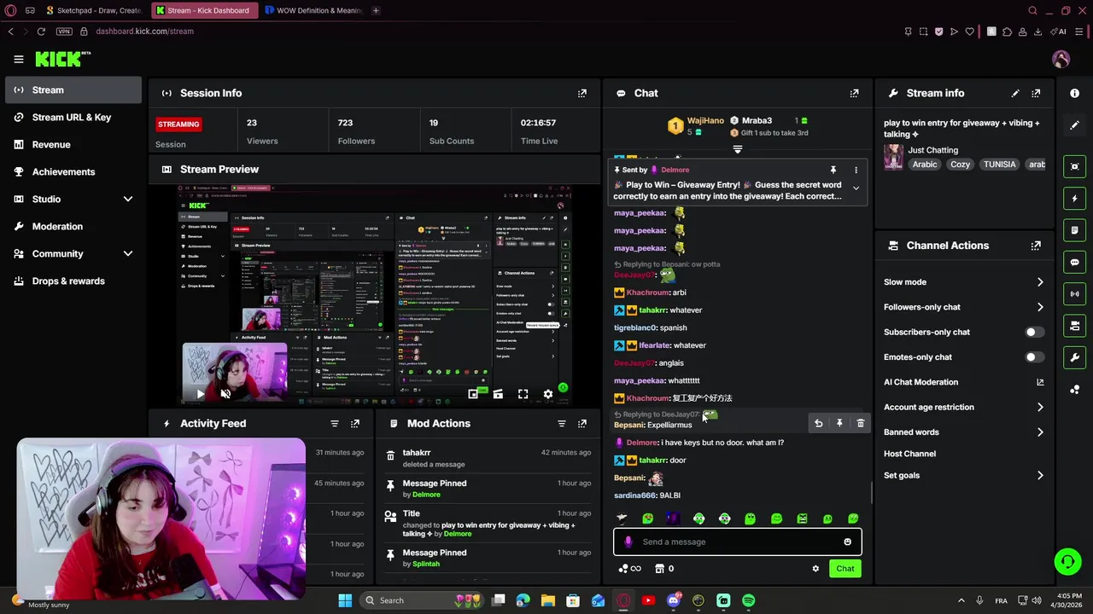1093x614 pixels.
Task: Send message with green Chat button
Action: [x=845, y=569]
